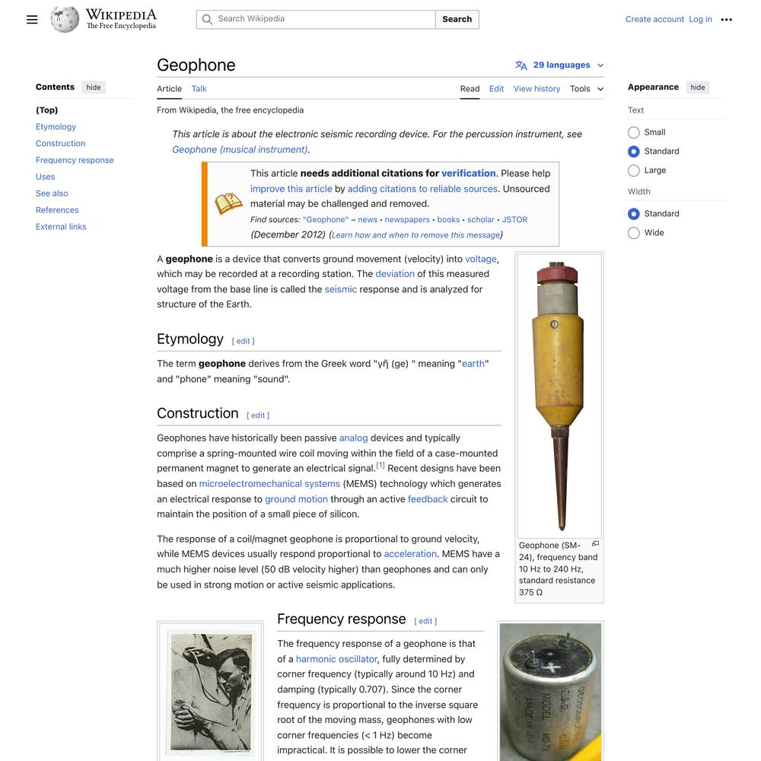Go to Construction in contents
Viewport: 761px width, 761px height.
tap(60, 144)
